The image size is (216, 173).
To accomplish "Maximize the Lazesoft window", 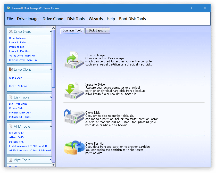I will tap(193, 8).
